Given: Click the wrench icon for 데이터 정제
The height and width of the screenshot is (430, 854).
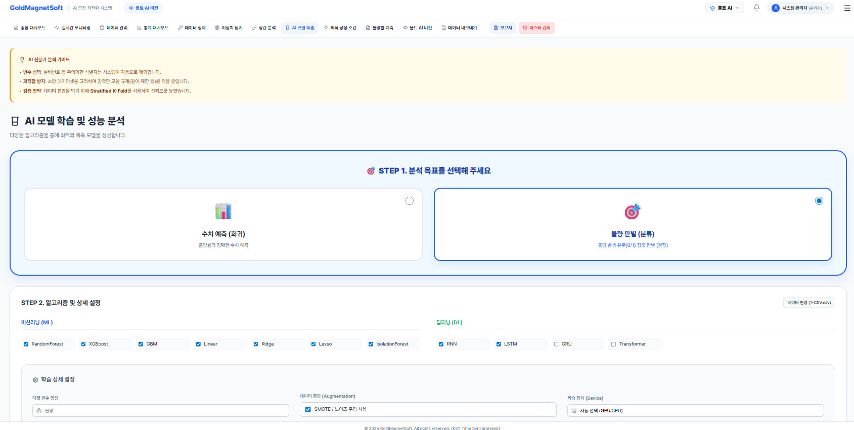Looking at the screenshot, I should [x=180, y=28].
